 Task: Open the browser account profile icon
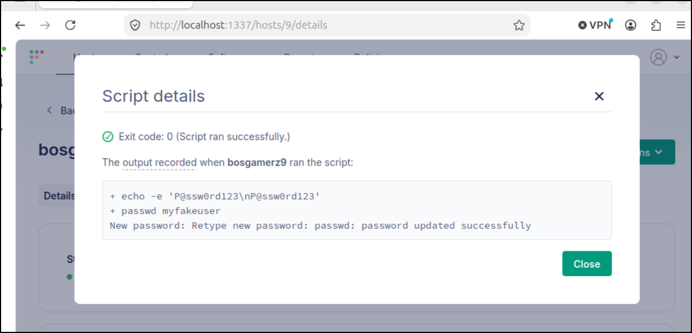631,25
